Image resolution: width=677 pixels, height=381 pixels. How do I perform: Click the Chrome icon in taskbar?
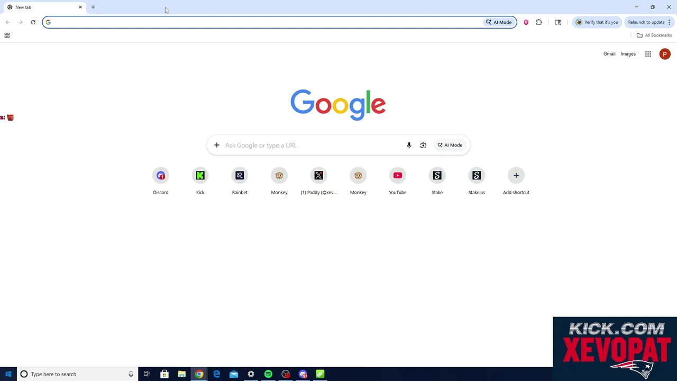point(199,374)
